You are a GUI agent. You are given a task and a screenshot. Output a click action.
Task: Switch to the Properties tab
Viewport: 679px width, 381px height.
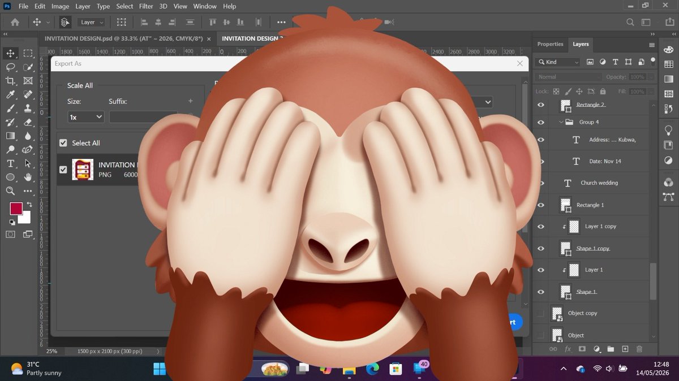pyautogui.click(x=550, y=44)
